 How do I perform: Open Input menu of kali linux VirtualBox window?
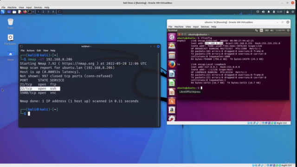[29, 7]
